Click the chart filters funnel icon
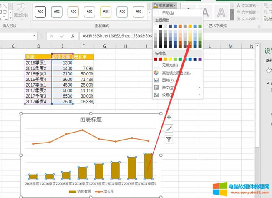Image resolution: width=272 pixels, height=198 pixels. pyautogui.click(x=169, y=139)
